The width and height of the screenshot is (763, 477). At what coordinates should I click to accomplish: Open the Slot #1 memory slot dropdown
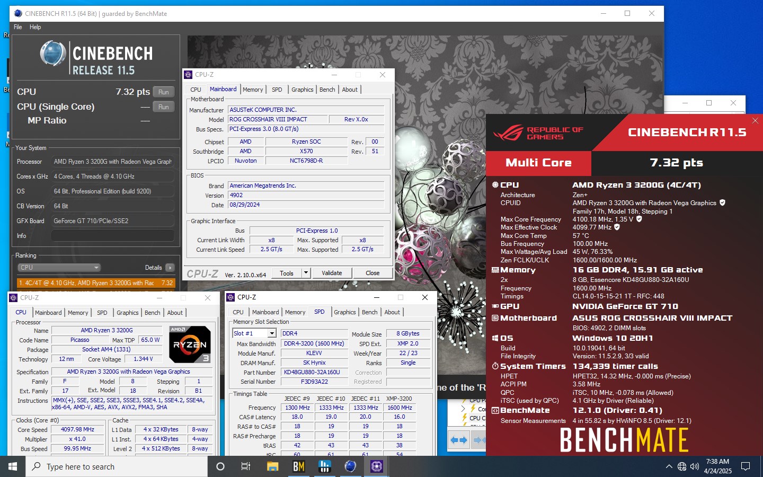254,333
